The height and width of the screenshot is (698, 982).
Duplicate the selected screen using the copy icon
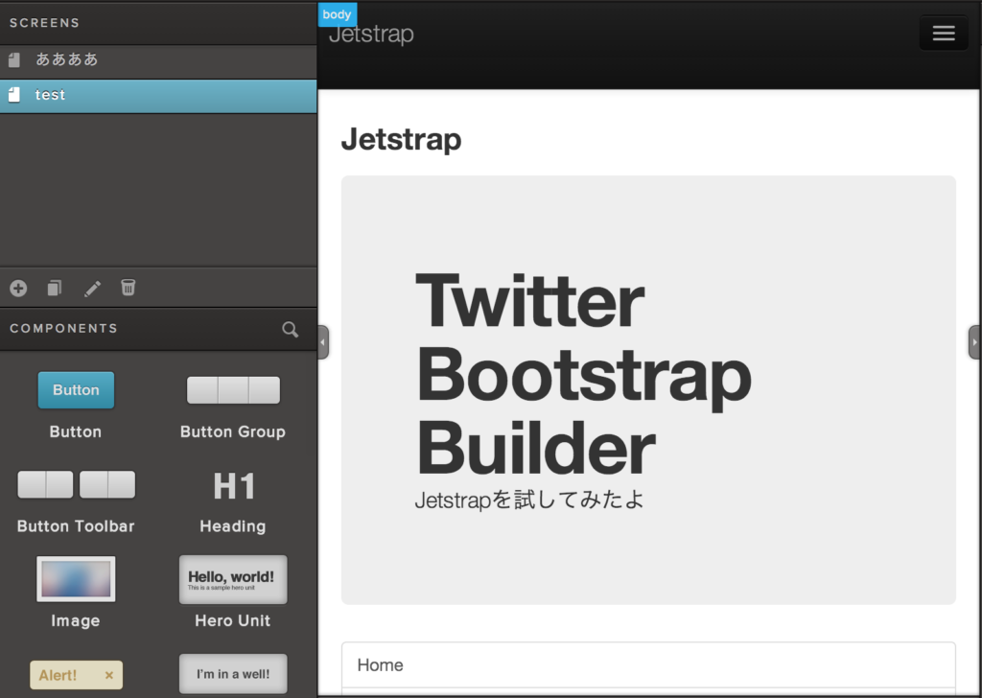point(54,288)
